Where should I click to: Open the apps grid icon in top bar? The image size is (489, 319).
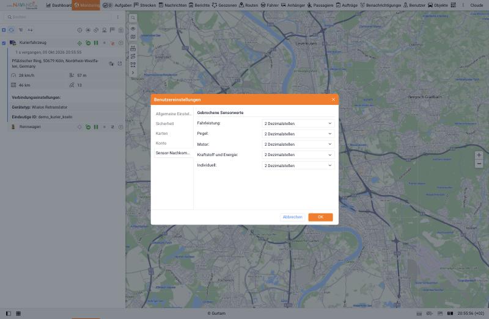pyautogui.click(x=454, y=5)
